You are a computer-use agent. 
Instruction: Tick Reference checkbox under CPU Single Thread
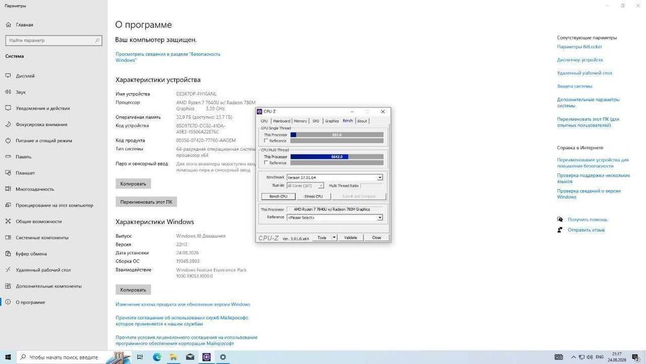tap(266, 140)
